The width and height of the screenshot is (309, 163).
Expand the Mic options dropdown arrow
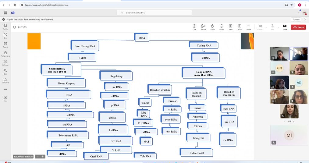(x=278, y=27)
